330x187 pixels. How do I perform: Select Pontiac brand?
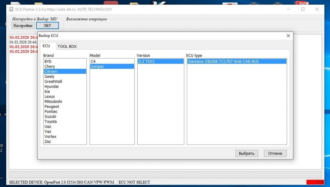tap(65, 112)
